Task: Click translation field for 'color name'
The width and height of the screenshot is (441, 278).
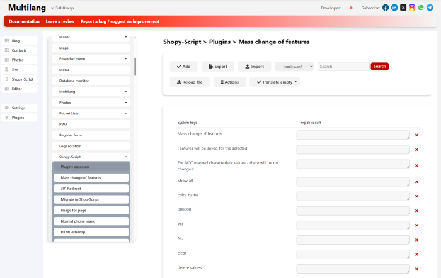Action: click(353, 196)
